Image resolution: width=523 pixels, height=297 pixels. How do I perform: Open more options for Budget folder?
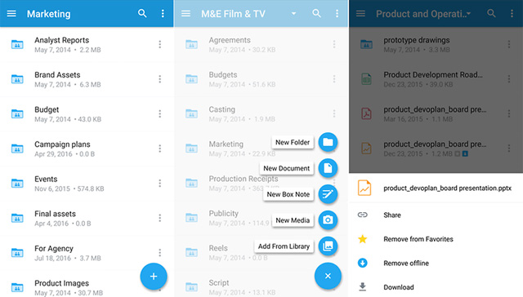tap(160, 114)
